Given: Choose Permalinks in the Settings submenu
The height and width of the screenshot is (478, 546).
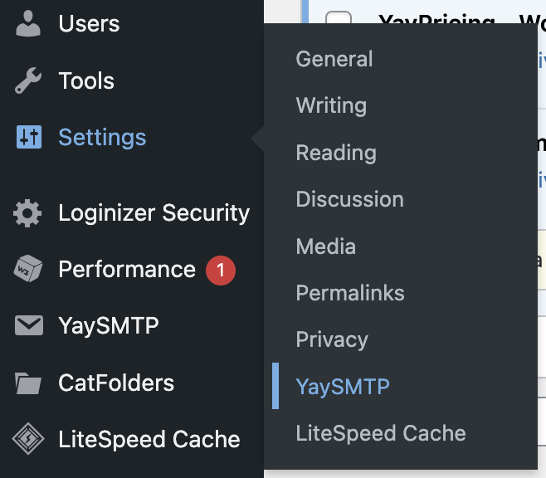Looking at the screenshot, I should click(350, 293).
